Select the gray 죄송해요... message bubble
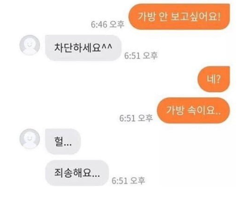The image size is (249, 214). (x=77, y=173)
